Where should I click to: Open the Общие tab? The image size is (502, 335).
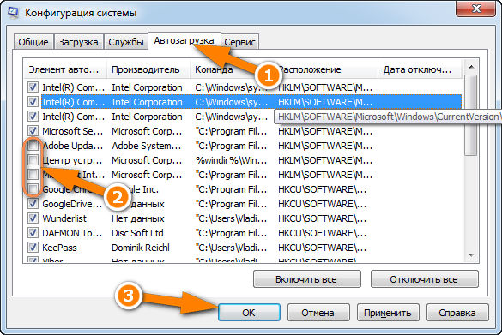pyautogui.click(x=33, y=42)
